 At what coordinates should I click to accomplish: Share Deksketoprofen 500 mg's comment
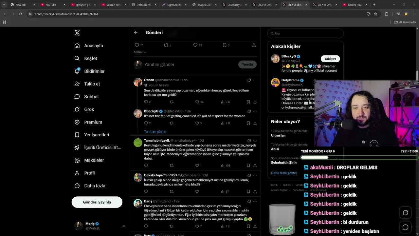255,191
